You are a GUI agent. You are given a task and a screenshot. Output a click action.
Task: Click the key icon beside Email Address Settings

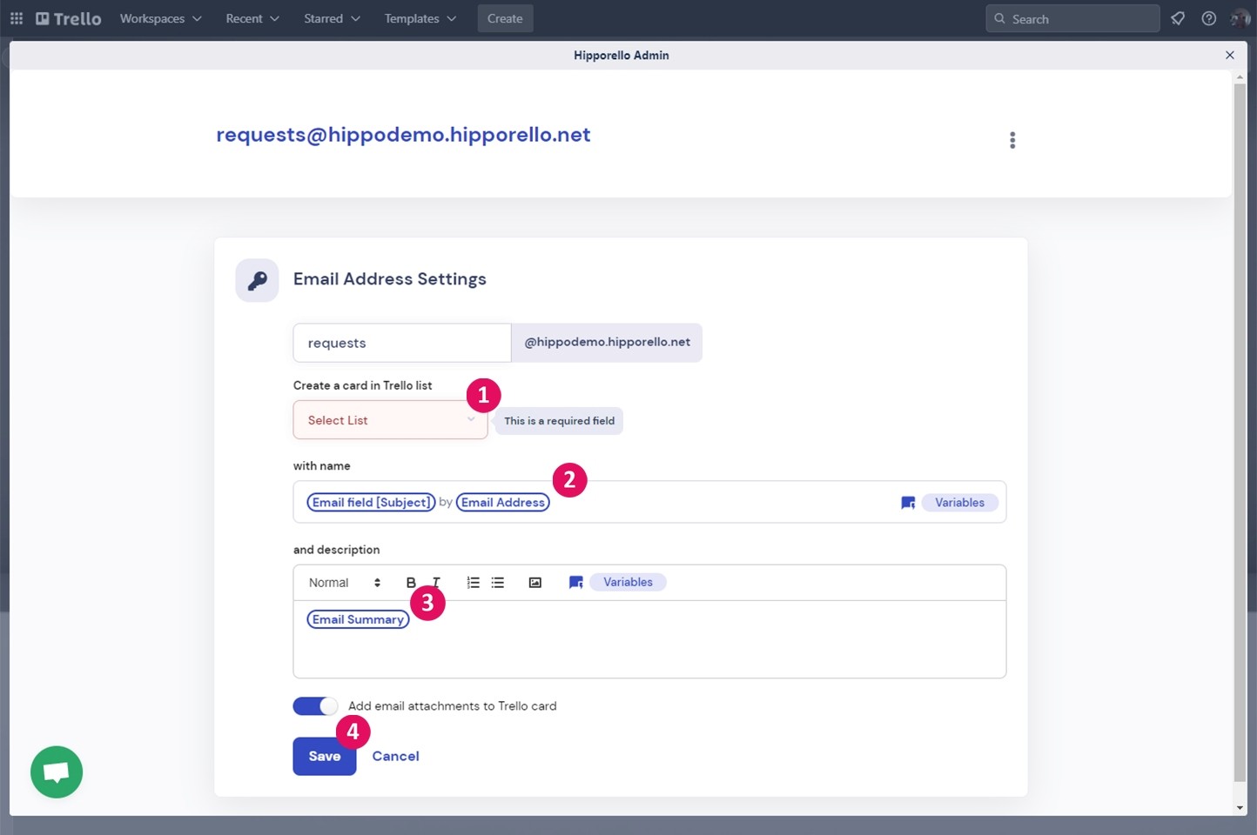[x=257, y=280]
